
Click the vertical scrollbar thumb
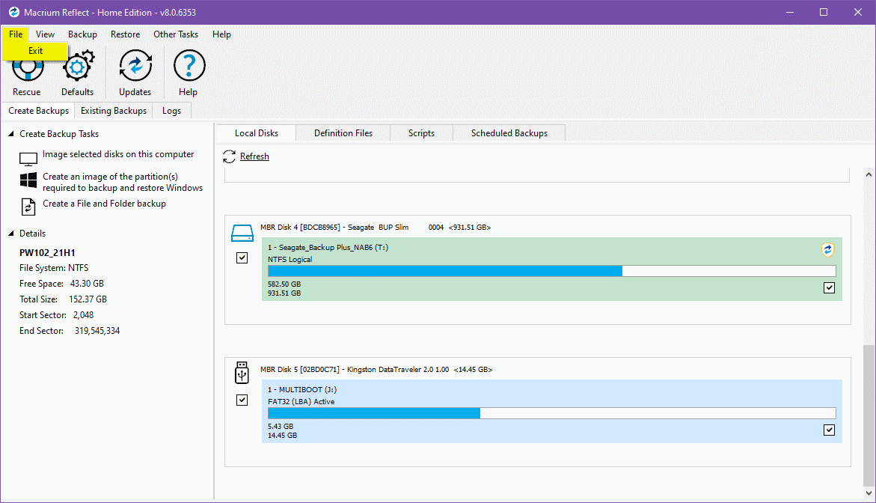click(x=869, y=415)
